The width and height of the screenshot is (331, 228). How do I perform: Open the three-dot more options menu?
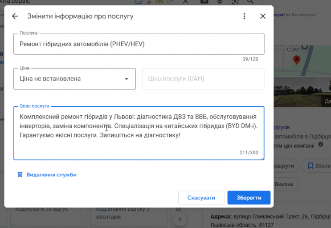point(244,16)
